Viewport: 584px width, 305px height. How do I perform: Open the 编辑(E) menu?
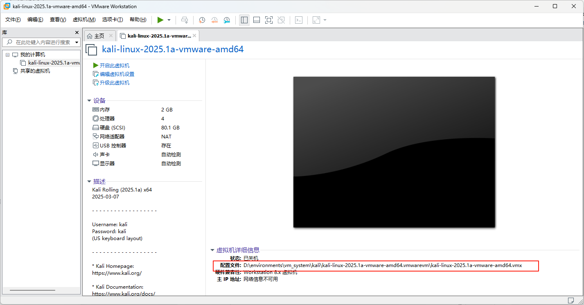(x=35, y=20)
